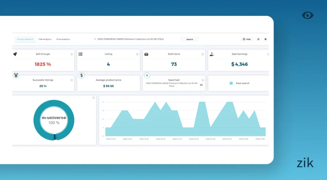The height and width of the screenshot is (180, 327).
Task: Show help tooltip for Sell through
Action: click(x=72, y=54)
